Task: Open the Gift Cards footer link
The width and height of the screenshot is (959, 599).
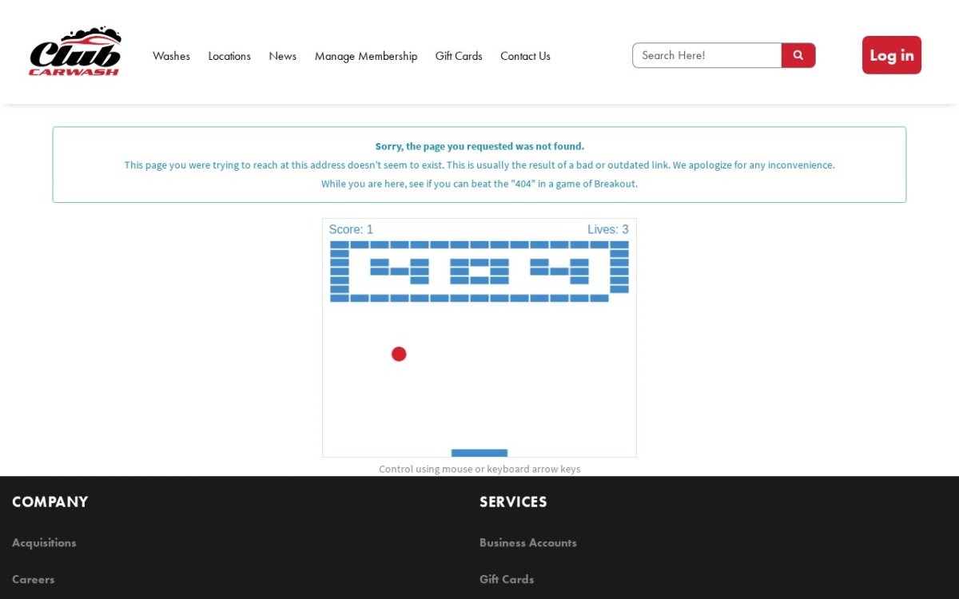Action: (507, 579)
